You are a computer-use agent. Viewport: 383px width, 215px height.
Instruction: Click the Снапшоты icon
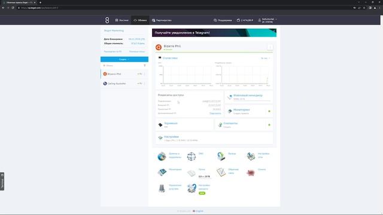click(220, 125)
